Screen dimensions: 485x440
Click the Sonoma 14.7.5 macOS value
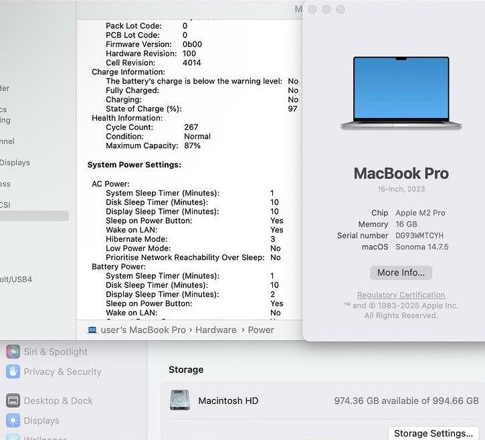[x=422, y=246]
